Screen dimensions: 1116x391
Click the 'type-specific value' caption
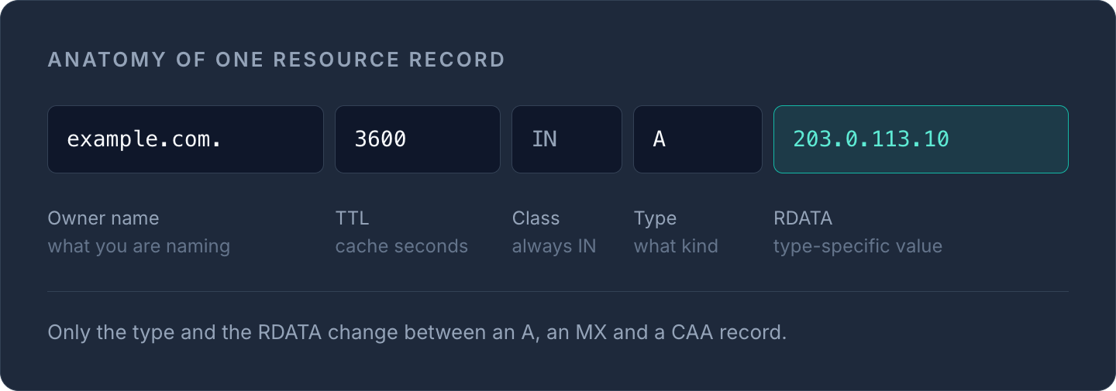858,247
